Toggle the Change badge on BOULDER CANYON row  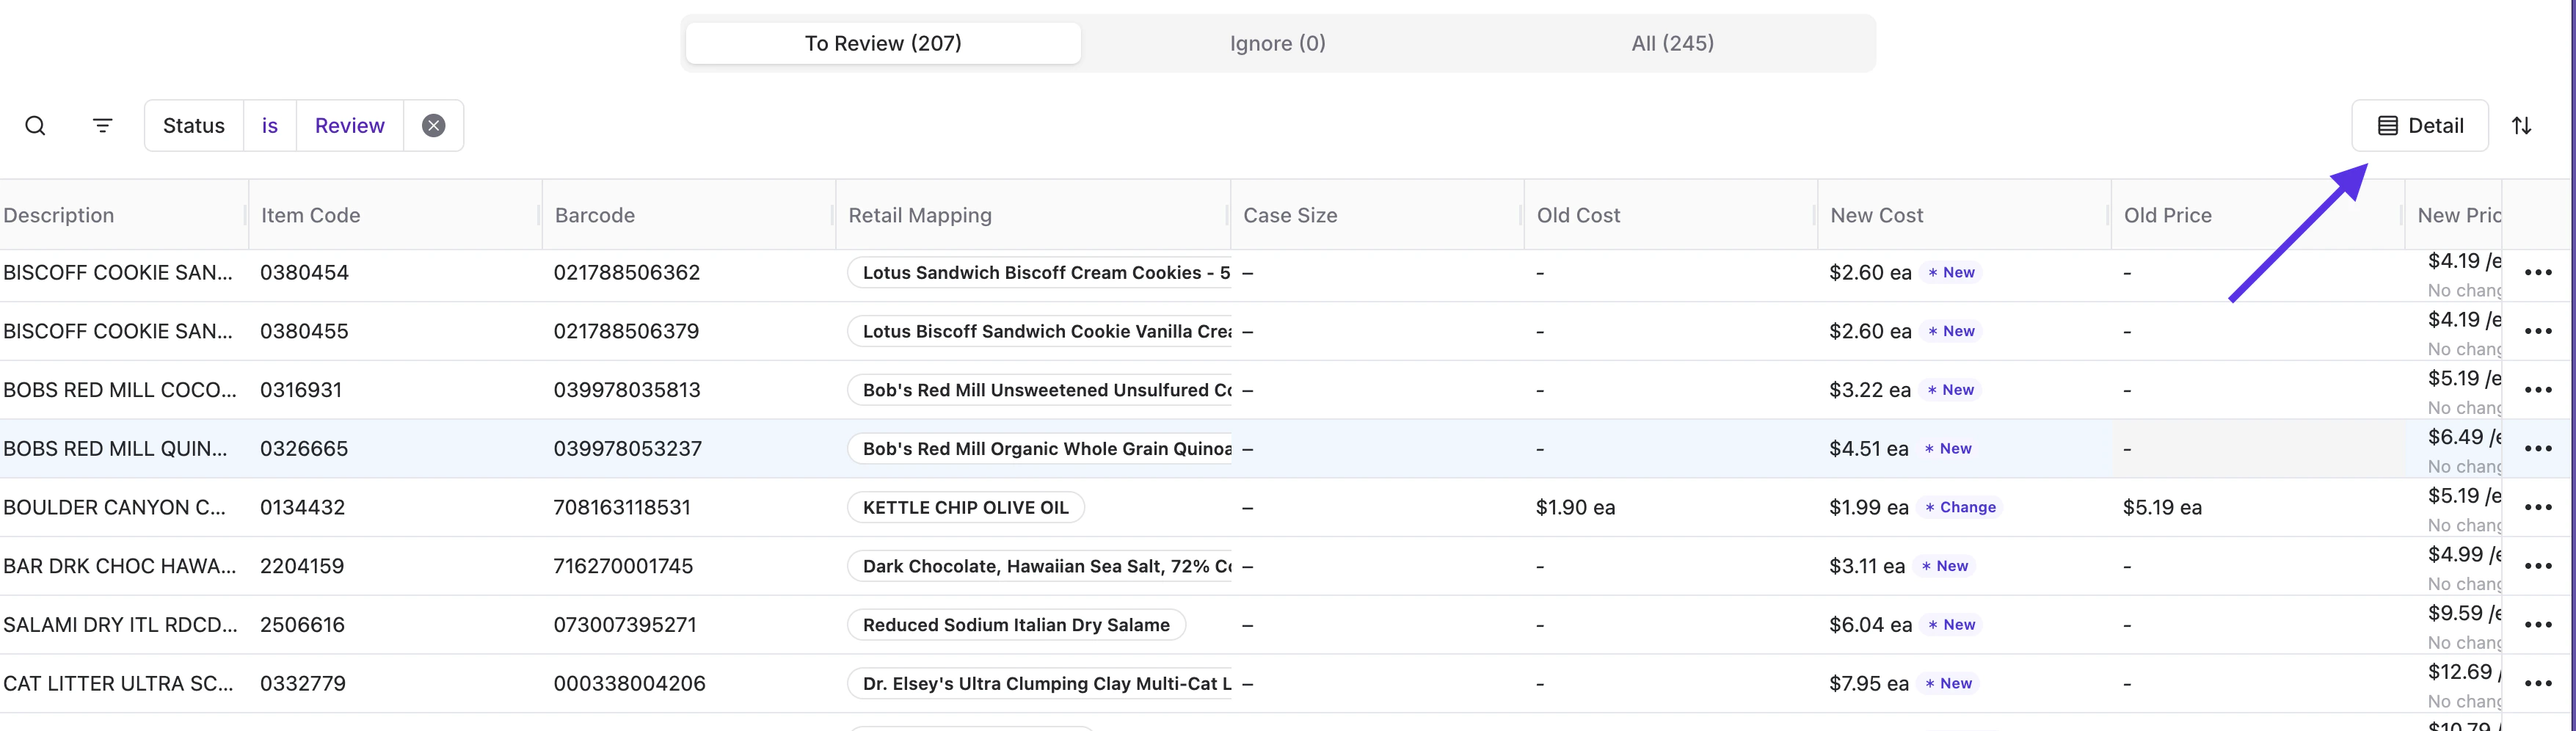(x=1961, y=507)
